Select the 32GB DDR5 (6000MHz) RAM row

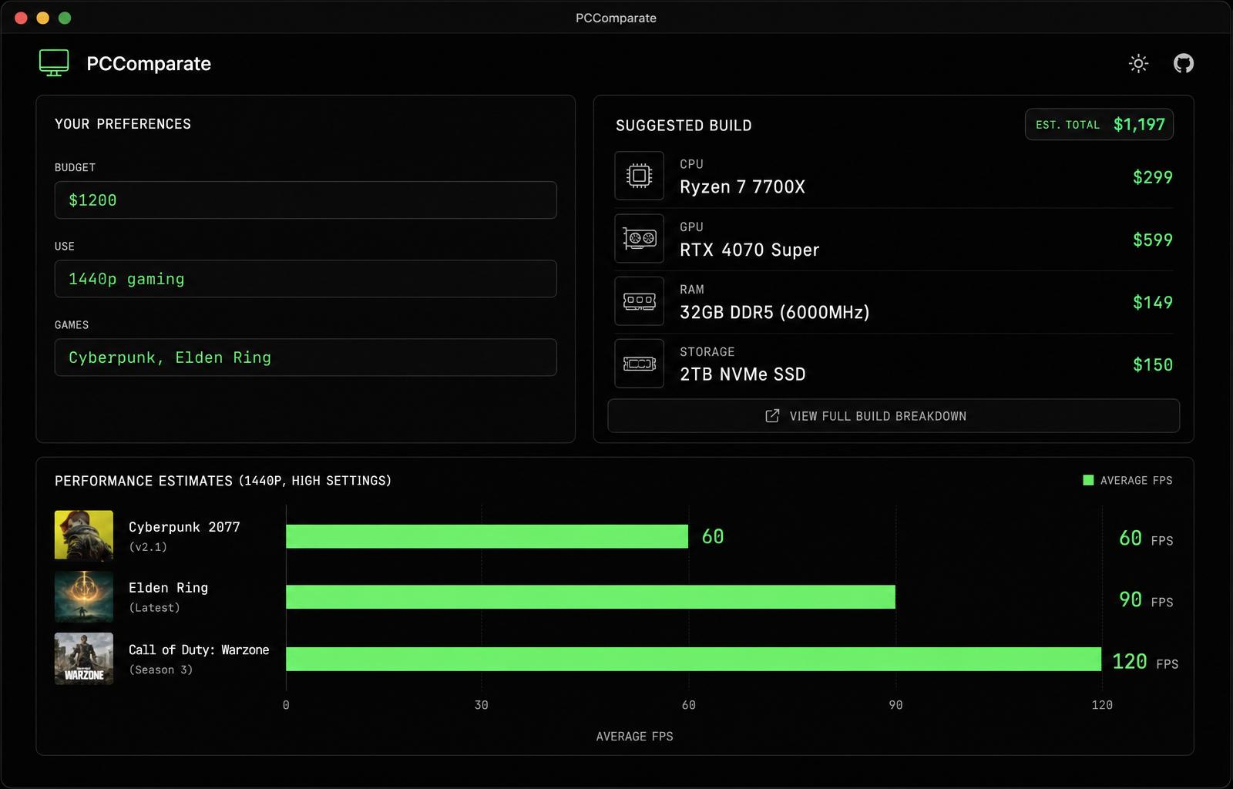893,301
